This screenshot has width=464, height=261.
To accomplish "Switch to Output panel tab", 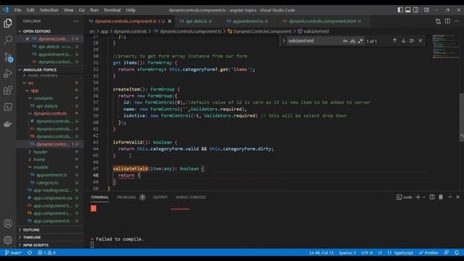I will point(160,197).
